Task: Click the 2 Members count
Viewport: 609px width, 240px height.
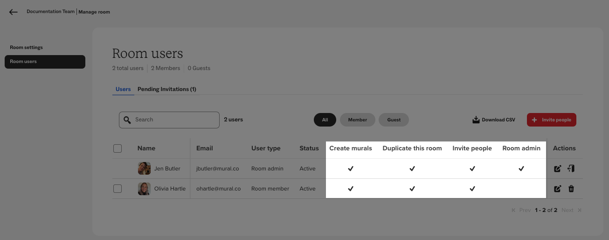Action: pos(166,68)
